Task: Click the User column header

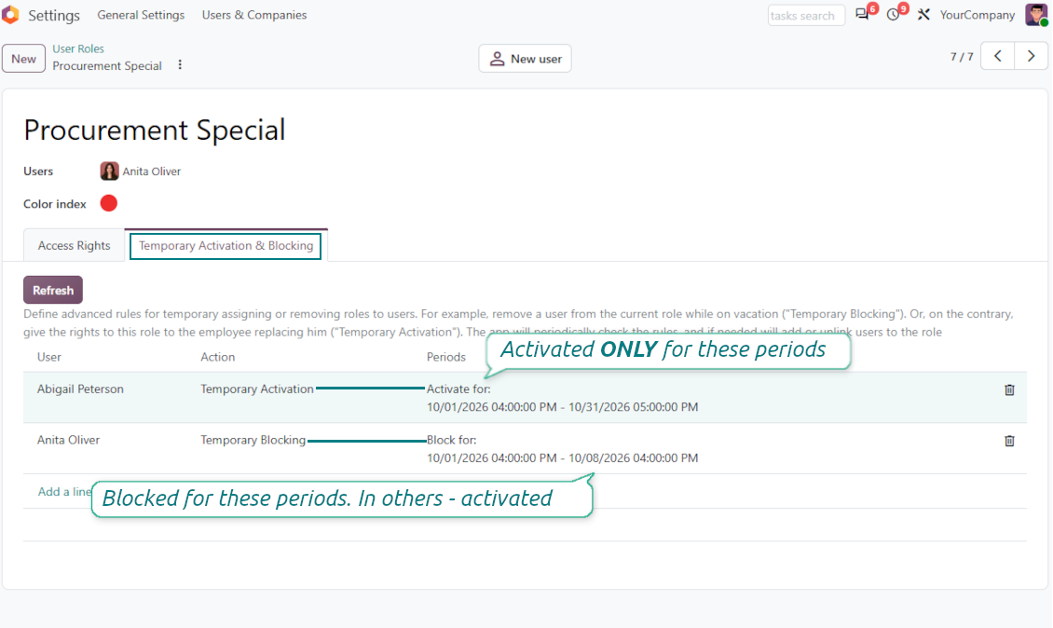Action: [x=49, y=357]
